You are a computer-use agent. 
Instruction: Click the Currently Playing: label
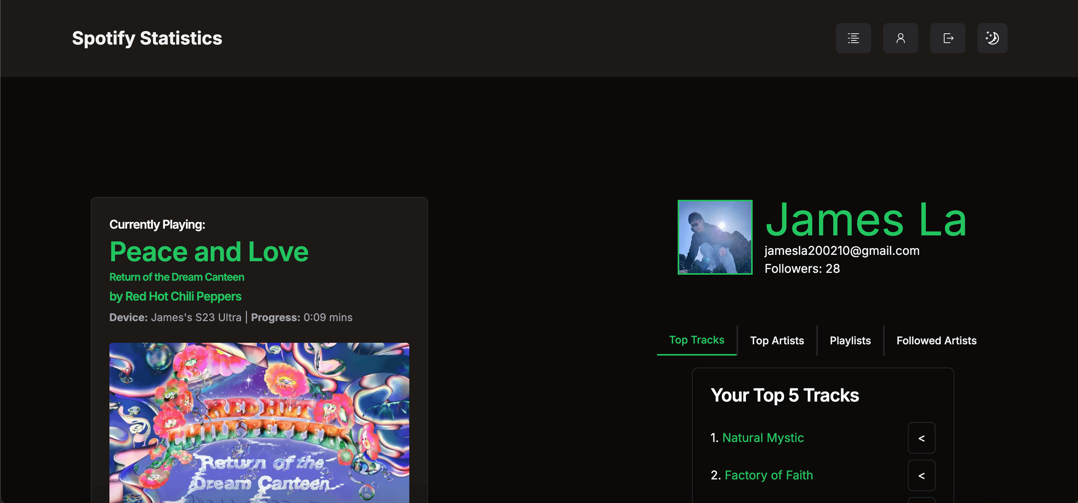[157, 224]
